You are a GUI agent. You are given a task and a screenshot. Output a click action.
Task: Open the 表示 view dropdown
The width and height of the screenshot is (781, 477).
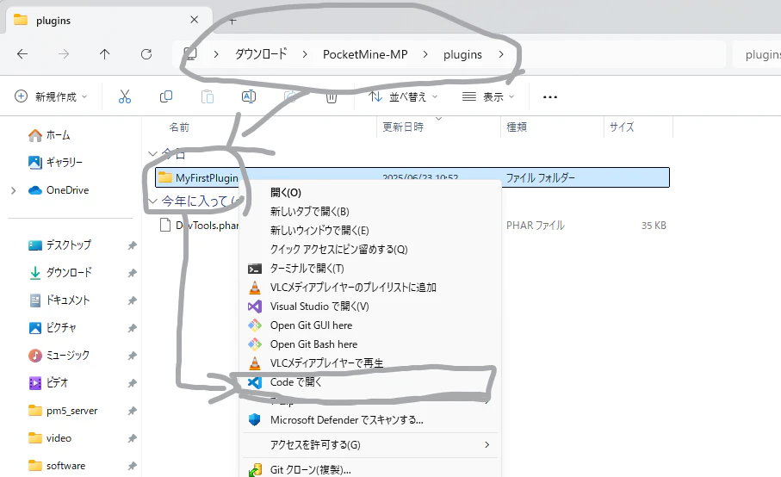[488, 96]
